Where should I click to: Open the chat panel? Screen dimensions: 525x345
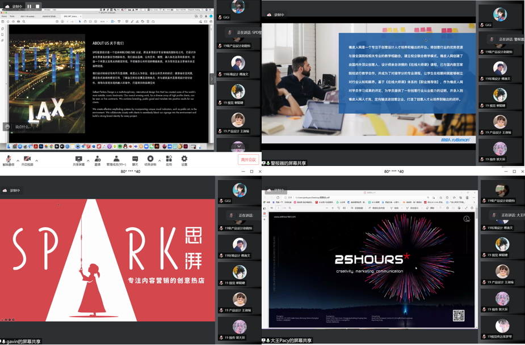[x=135, y=160]
